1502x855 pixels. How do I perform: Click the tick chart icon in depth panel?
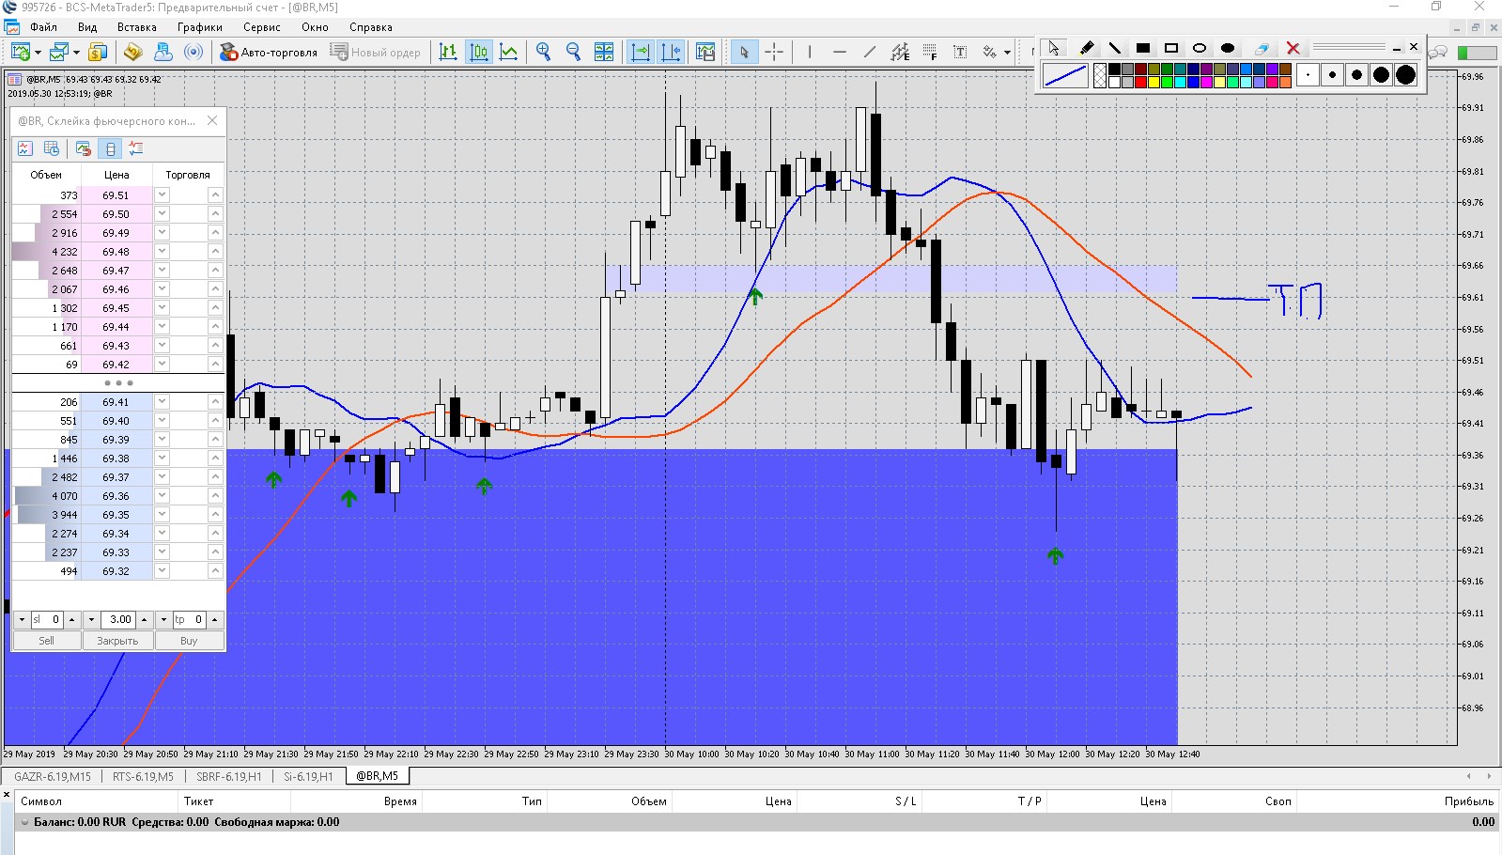tap(25, 148)
